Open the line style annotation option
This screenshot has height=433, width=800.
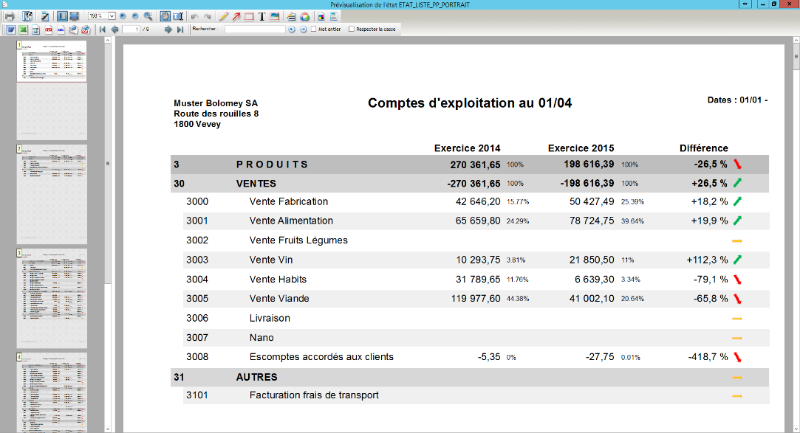click(x=291, y=16)
